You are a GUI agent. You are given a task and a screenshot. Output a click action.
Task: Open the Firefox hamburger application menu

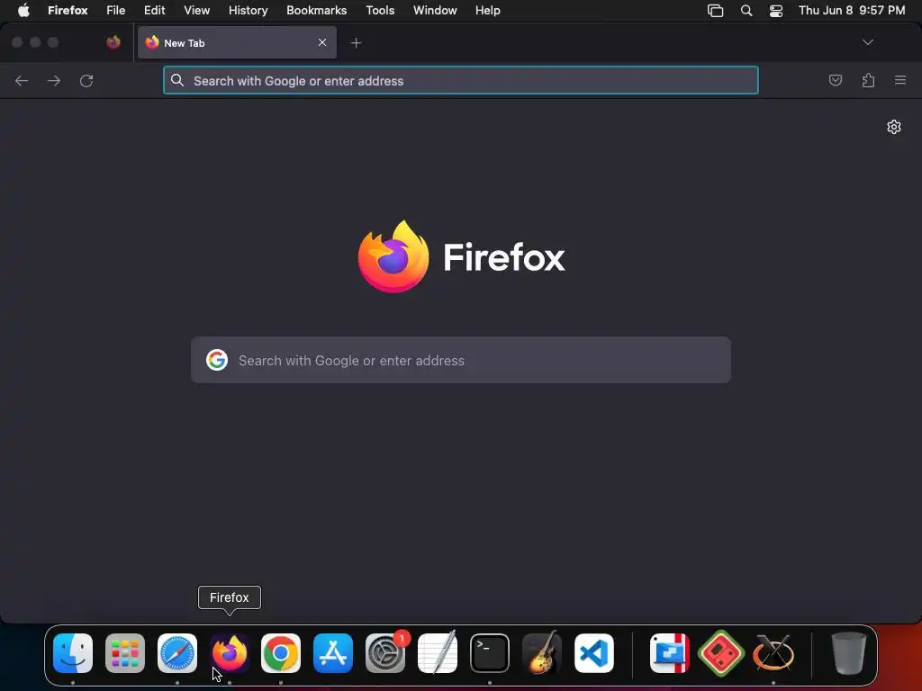900,80
